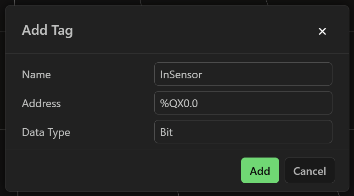Click the Name input field
354x196 pixels.
click(x=243, y=74)
